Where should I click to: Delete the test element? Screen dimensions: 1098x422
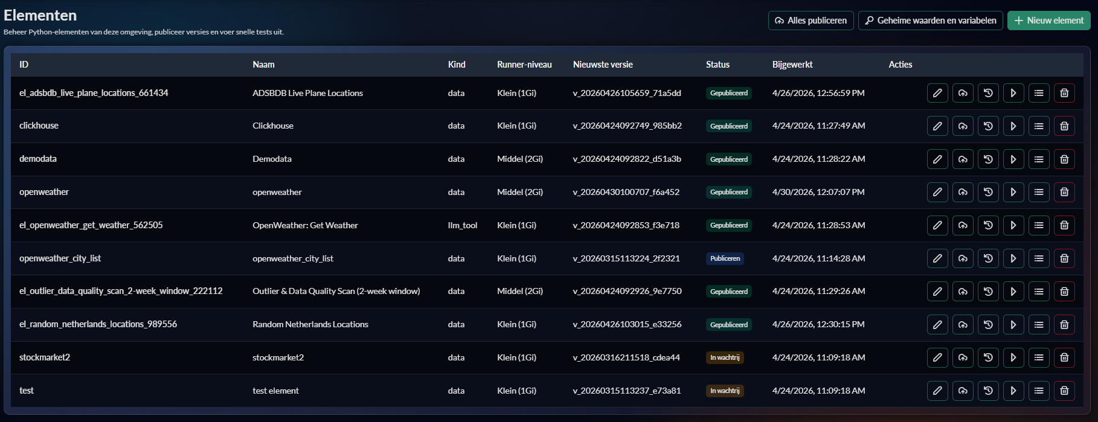tap(1064, 391)
